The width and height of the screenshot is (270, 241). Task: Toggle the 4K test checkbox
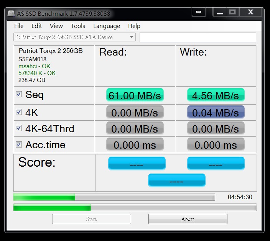click(x=19, y=112)
